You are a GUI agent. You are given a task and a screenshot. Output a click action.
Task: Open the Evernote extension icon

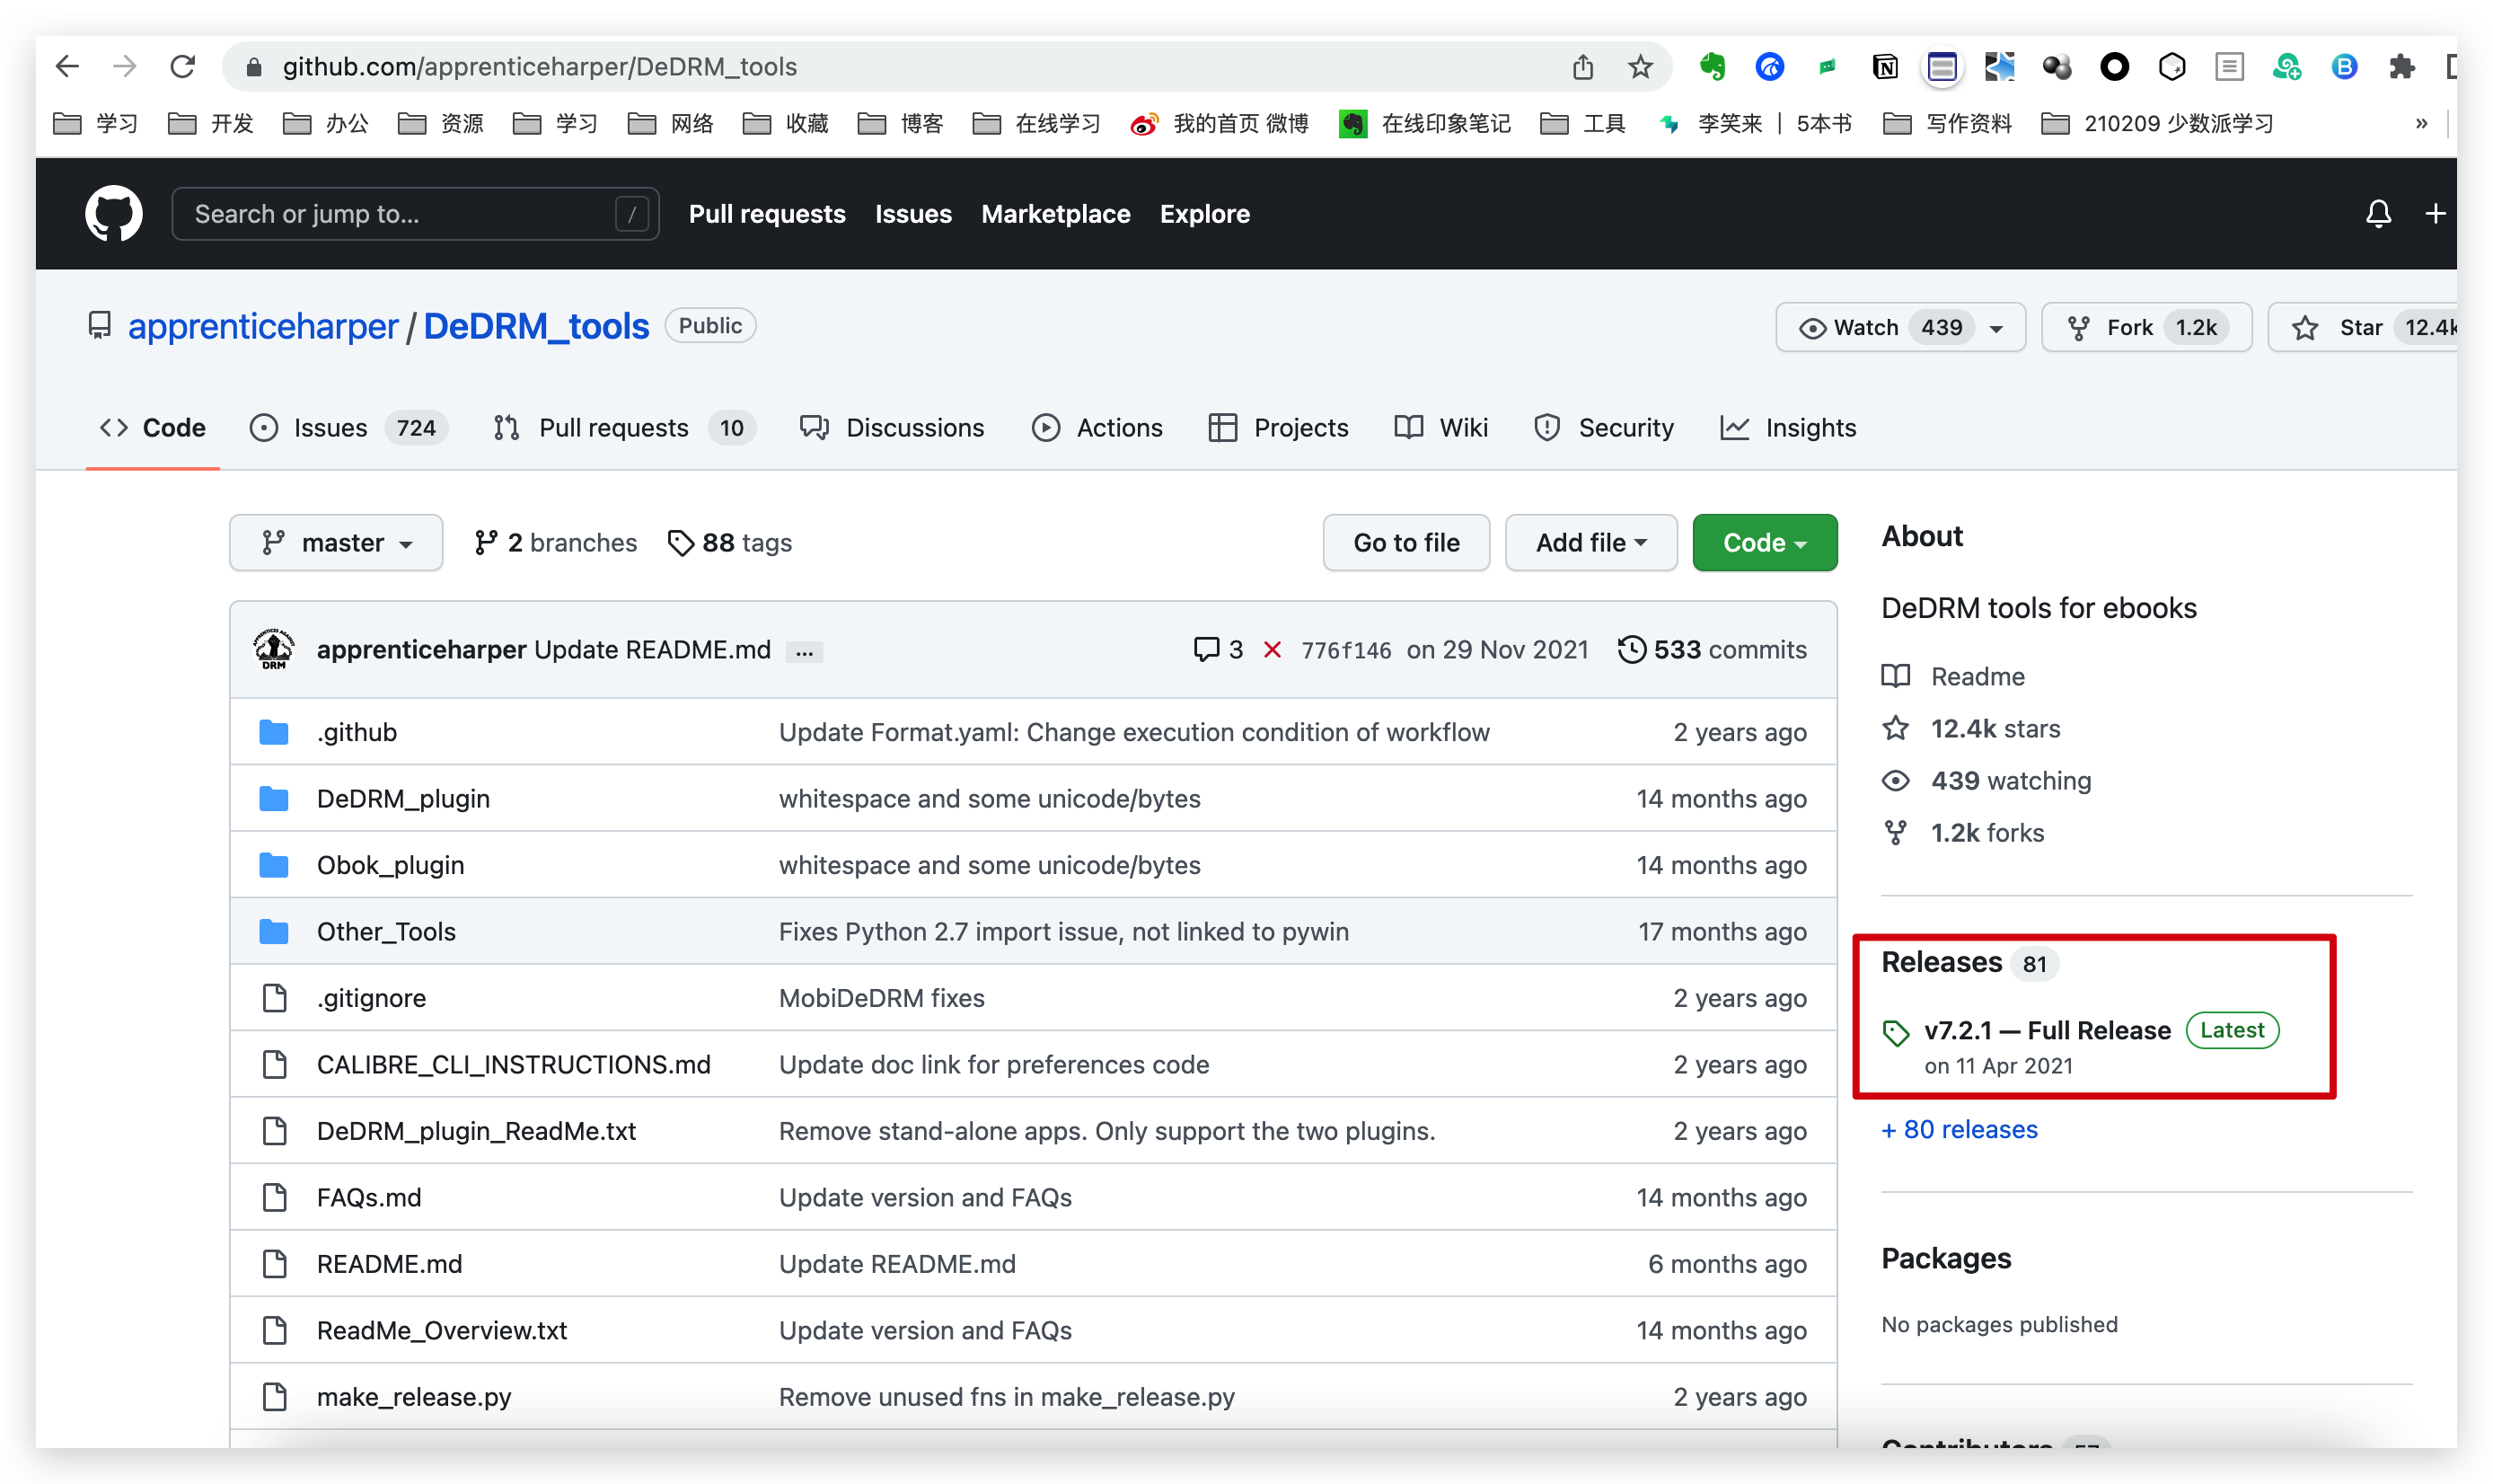pyautogui.click(x=1713, y=66)
